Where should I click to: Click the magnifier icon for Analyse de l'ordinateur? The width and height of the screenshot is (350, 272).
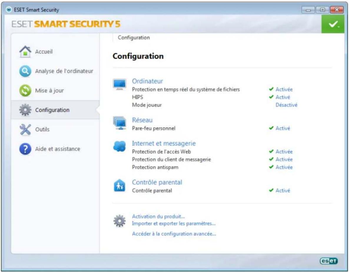[x=25, y=71]
